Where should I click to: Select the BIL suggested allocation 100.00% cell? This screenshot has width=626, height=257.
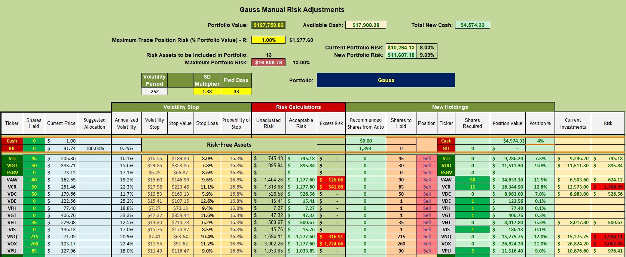[95, 148]
